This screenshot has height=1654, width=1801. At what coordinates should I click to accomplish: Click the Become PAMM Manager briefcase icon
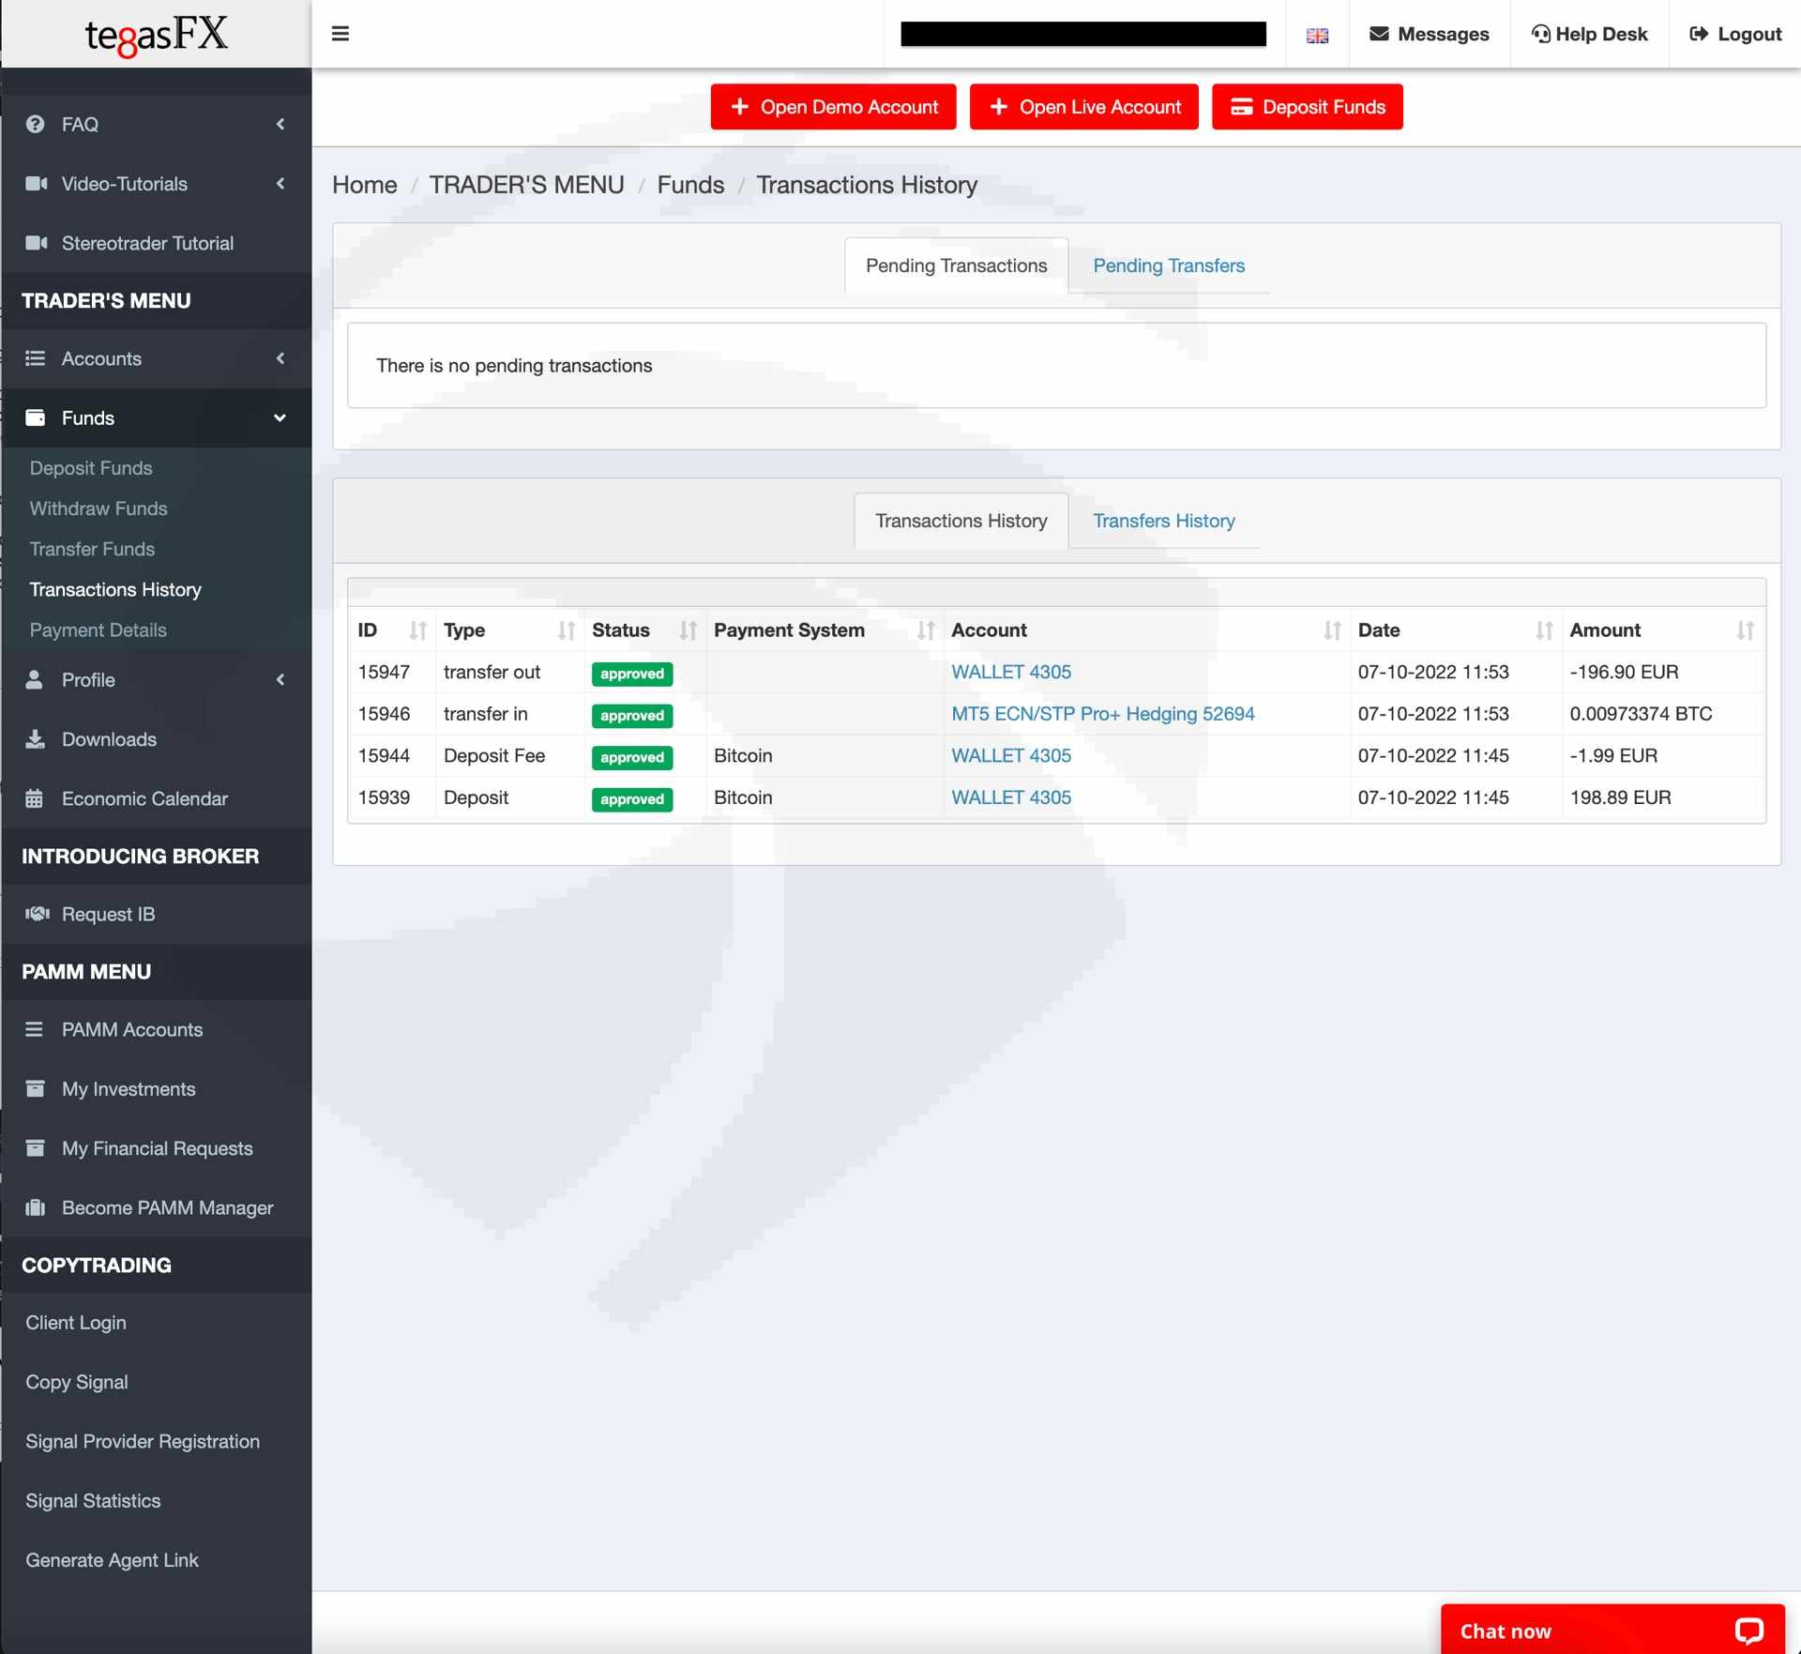click(36, 1207)
